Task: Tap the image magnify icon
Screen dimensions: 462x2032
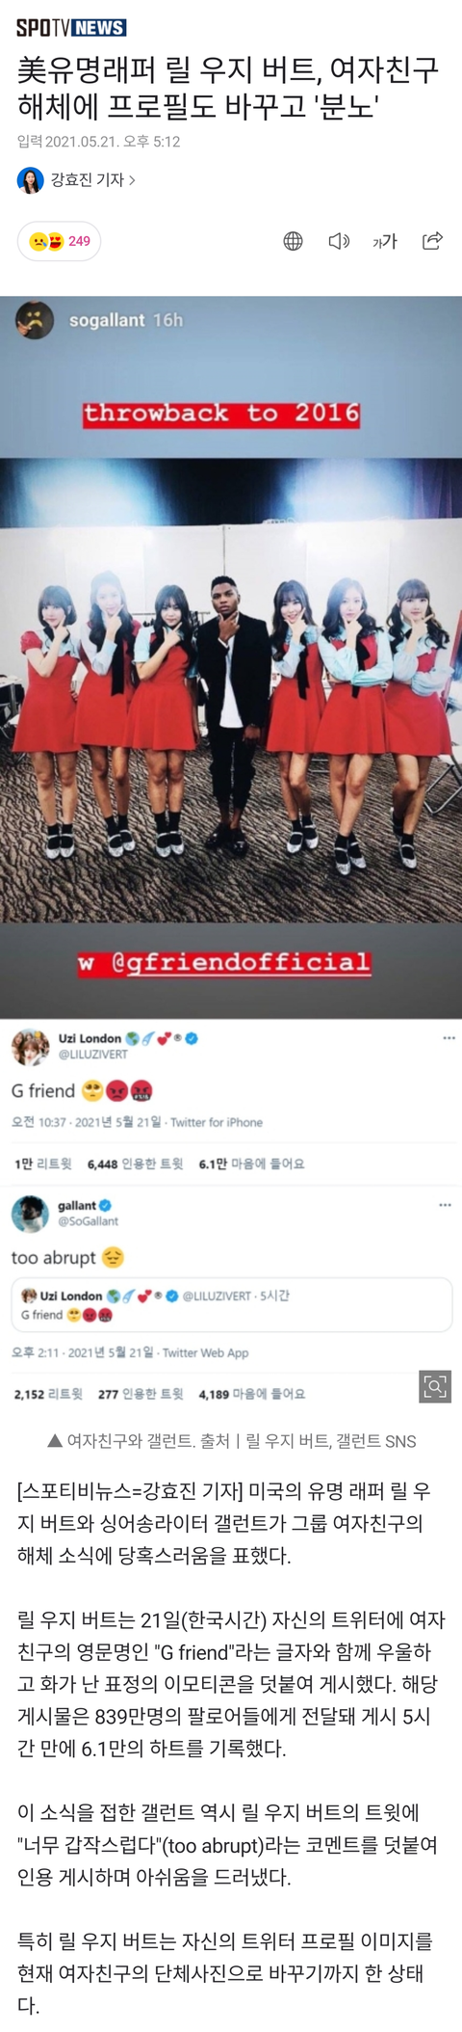Action: [435, 1386]
